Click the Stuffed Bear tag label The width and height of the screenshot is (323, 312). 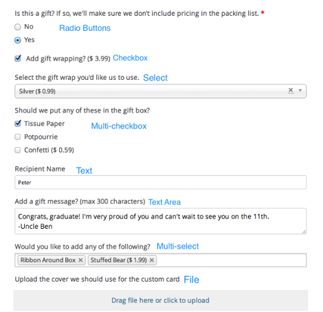[118, 260]
